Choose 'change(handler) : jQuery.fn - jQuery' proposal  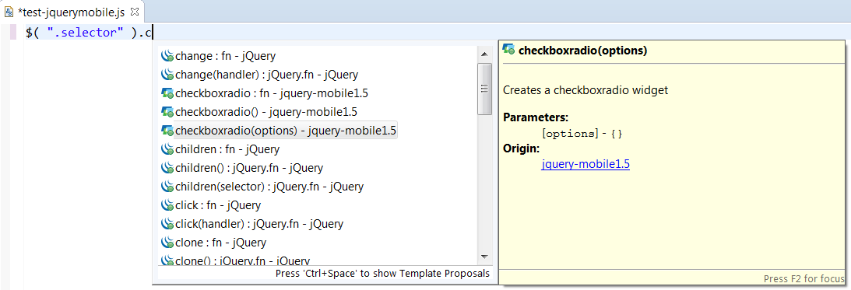point(266,75)
